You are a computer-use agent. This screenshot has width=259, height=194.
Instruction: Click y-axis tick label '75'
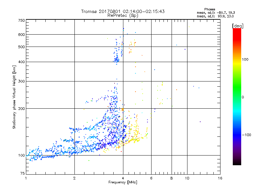[x=23, y=173]
